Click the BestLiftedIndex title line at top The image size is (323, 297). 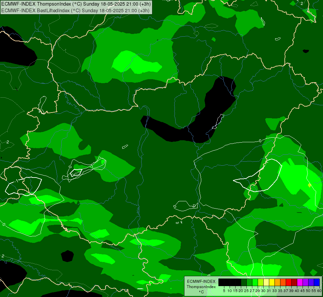tap(75, 11)
